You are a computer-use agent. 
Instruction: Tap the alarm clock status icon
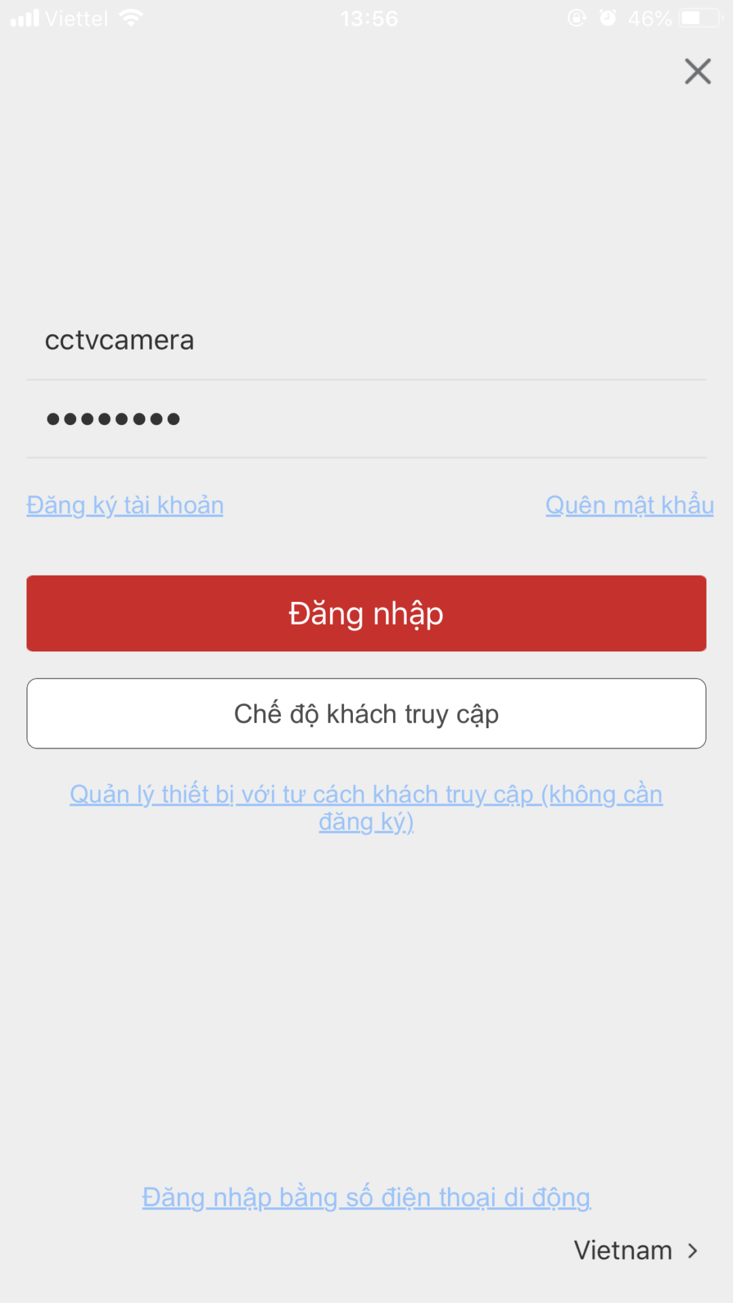coord(607,18)
